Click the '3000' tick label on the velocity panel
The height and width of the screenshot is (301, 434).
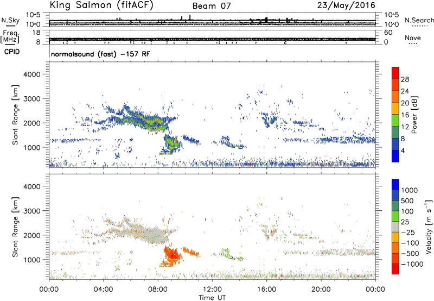[32, 211]
